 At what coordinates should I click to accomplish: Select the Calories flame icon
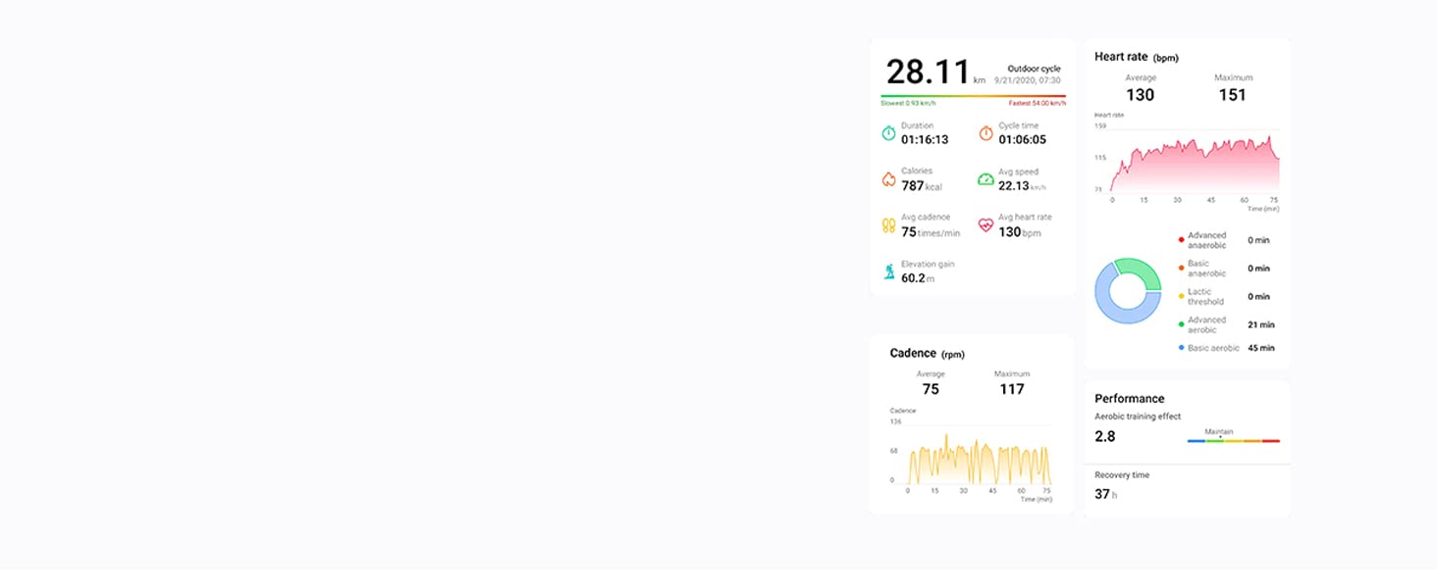[x=887, y=178]
